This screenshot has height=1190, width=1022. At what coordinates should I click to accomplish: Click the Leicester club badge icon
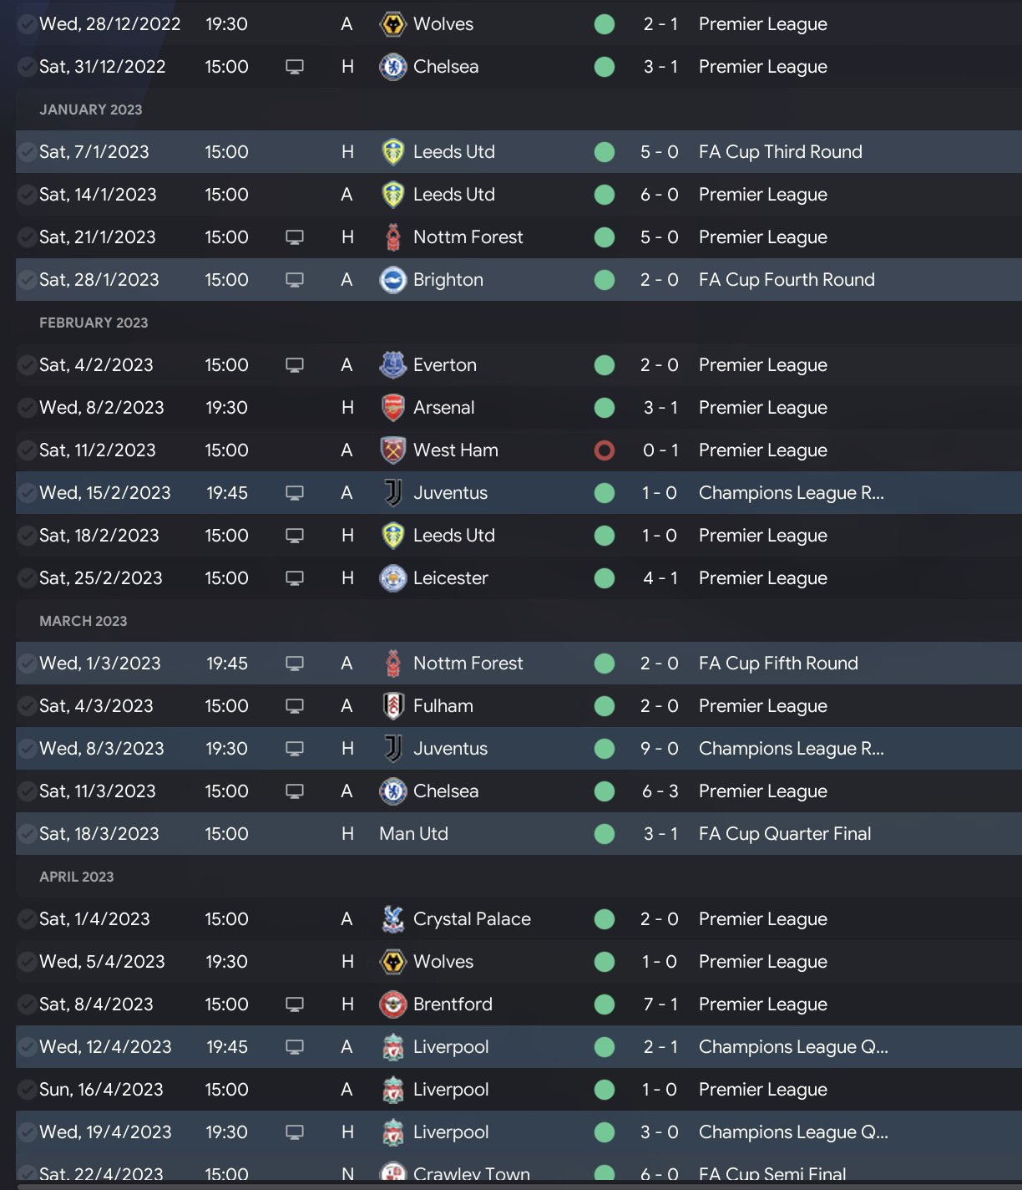pyautogui.click(x=392, y=578)
